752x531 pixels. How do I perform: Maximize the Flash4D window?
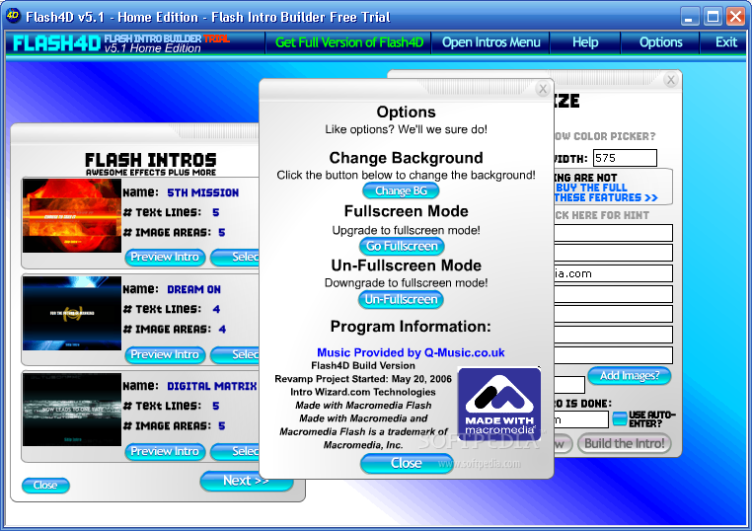713,17
